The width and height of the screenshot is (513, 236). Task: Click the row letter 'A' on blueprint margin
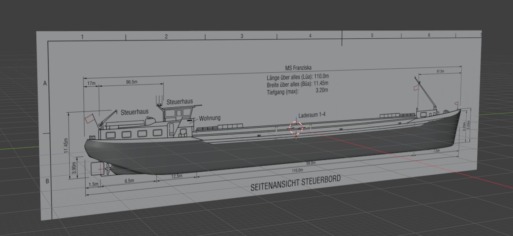click(45, 84)
